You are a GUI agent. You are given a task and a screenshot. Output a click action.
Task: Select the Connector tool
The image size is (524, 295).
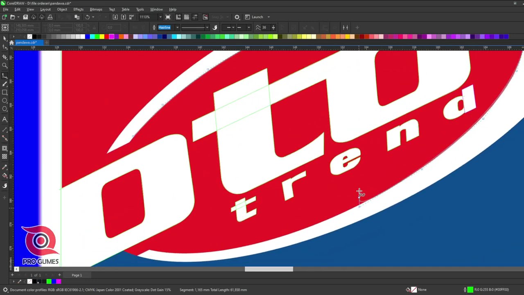click(5, 138)
